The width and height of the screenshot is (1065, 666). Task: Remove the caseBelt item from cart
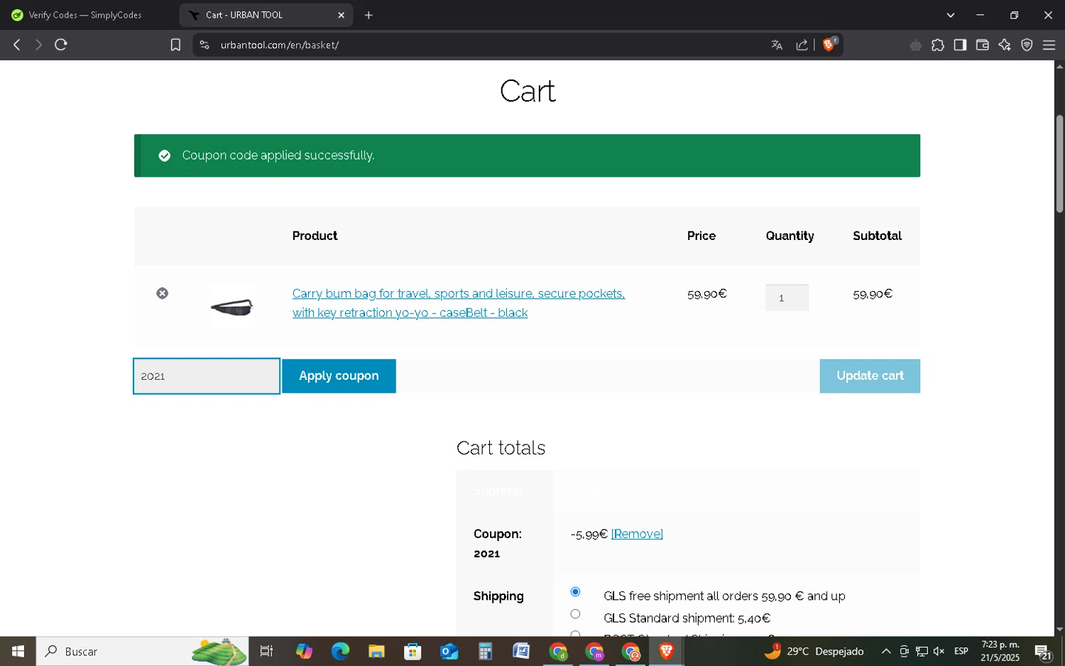[163, 293]
